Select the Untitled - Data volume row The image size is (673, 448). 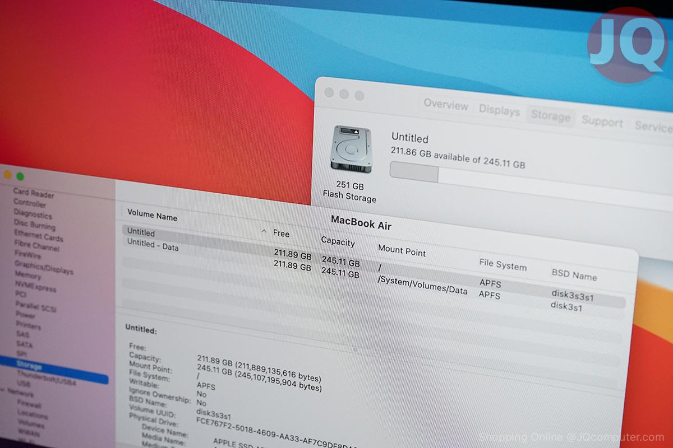373,278
